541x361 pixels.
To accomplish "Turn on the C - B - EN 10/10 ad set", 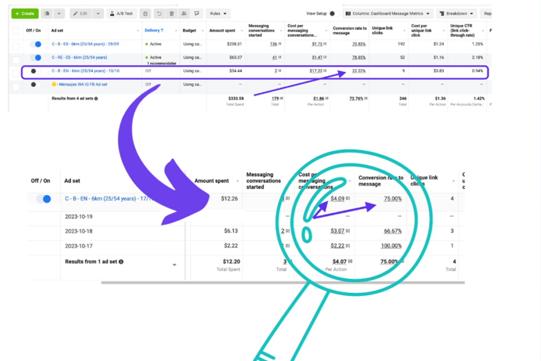I will (36, 71).
